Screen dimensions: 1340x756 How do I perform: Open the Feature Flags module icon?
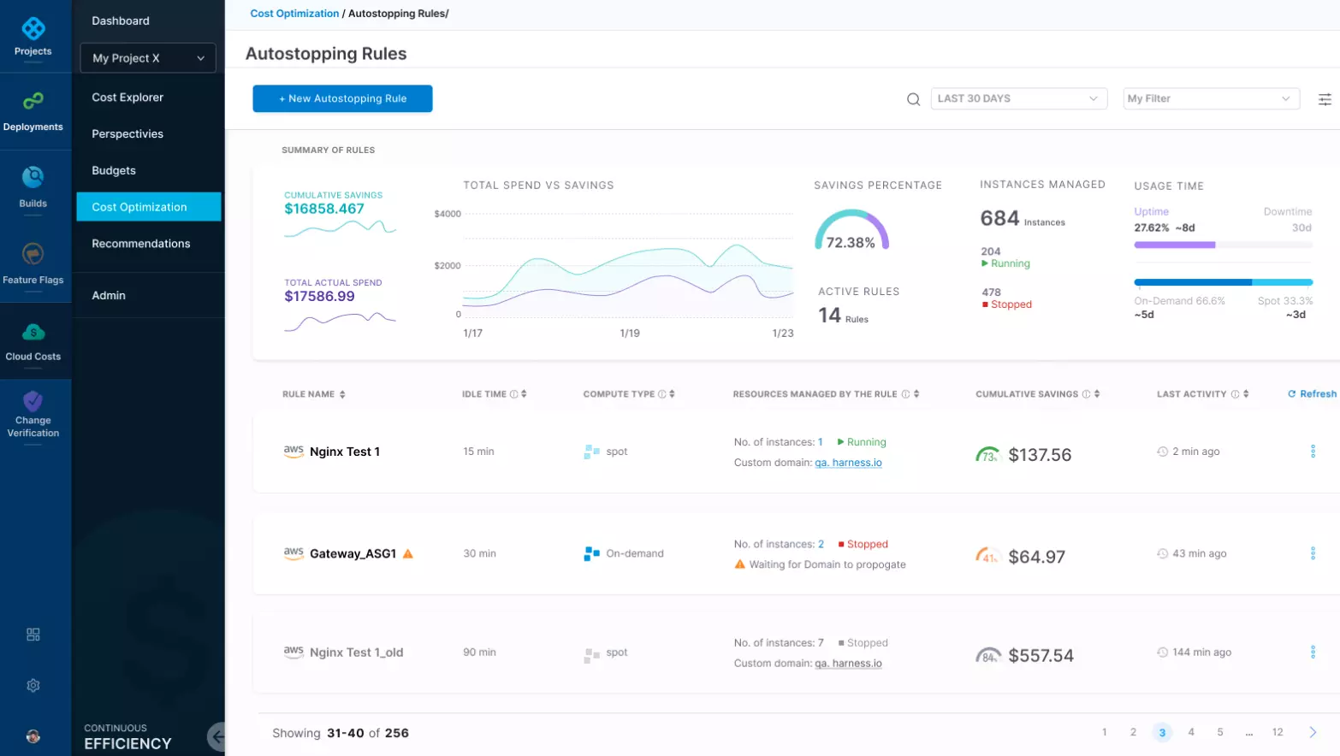pyautogui.click(x=33, y=254)
